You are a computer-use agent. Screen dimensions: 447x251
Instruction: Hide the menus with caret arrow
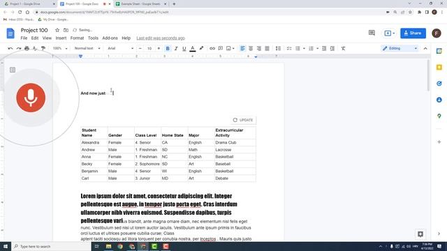pyautogui.click(x=425, y=48)
